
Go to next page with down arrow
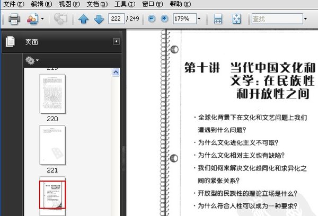99,19
